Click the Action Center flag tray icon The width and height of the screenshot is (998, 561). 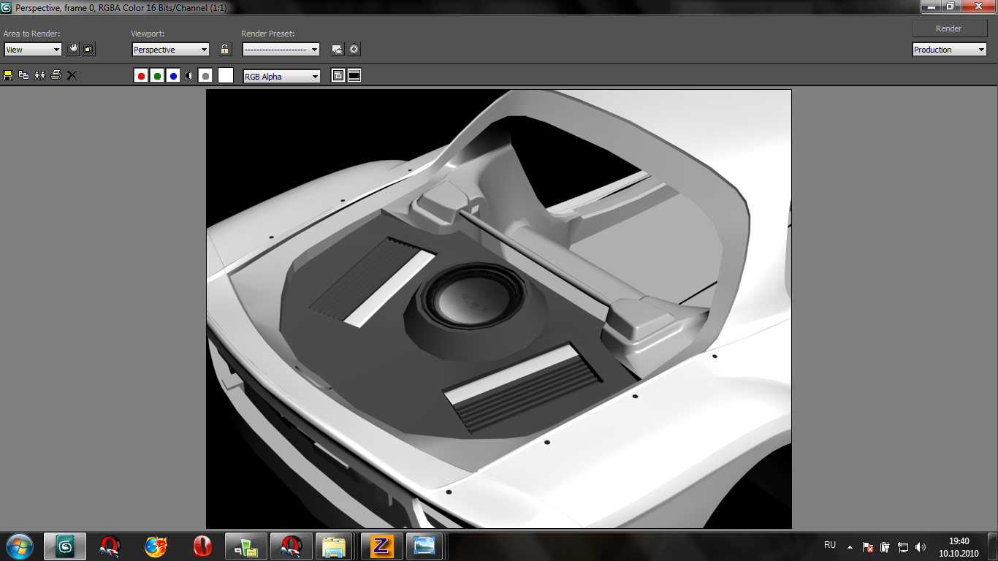click(868, 546)
